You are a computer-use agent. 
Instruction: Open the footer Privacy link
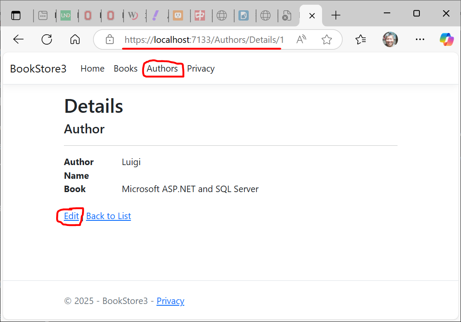click(171, 301)
